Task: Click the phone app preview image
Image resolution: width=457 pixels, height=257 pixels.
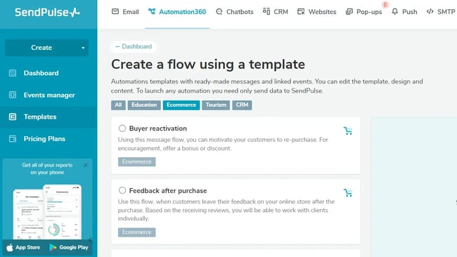Action: click(x=48, y=211)
